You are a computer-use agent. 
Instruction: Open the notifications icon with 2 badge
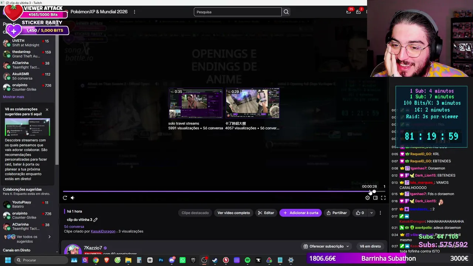pos(358,11)
